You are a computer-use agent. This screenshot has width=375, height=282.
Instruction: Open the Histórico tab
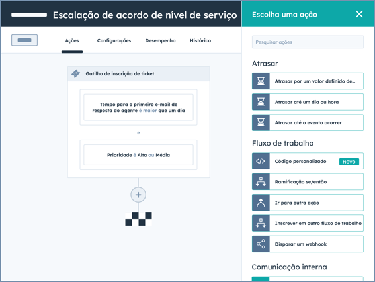(x=200, y=40)
